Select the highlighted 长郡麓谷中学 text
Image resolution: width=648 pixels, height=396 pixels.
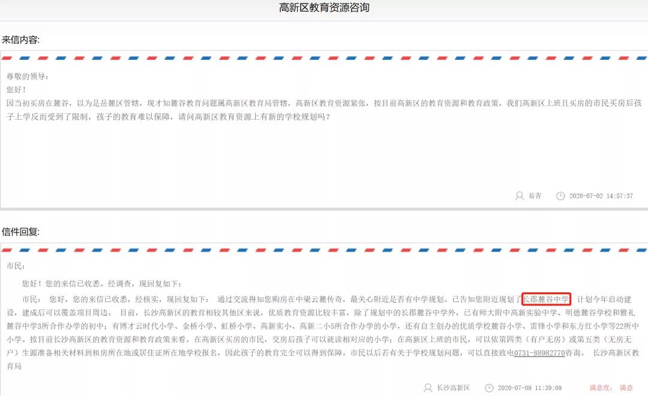545,299
